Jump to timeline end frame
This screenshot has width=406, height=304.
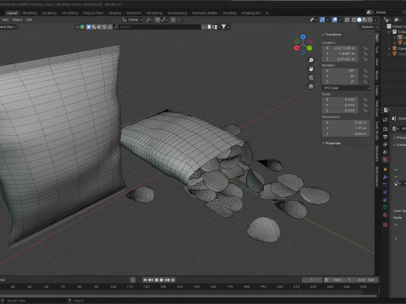click(173, 280)
